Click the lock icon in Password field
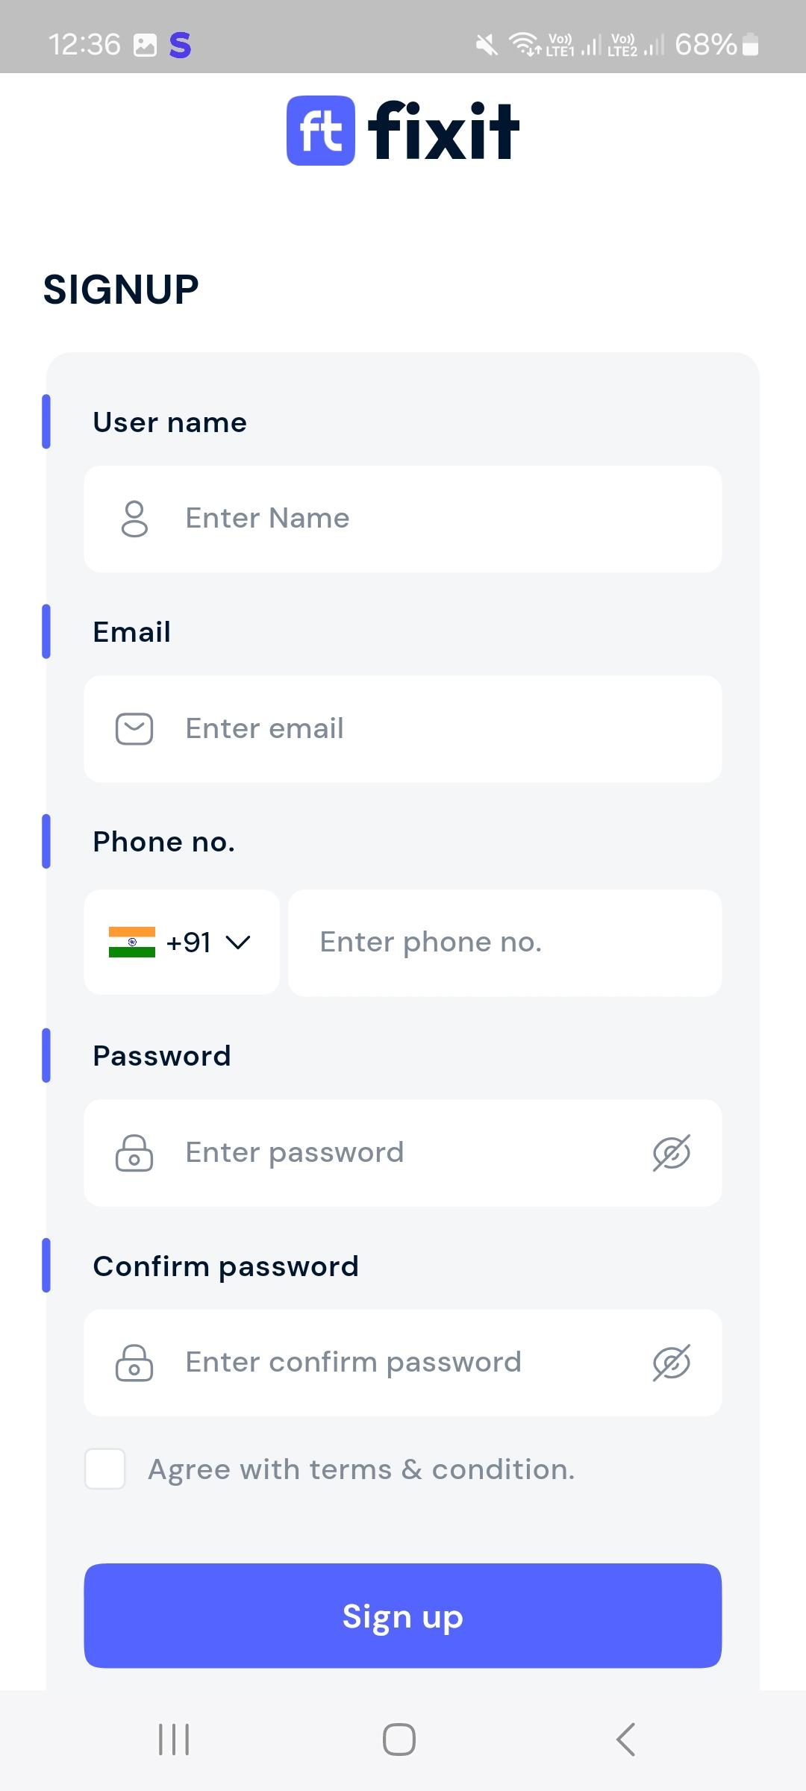Image resolution: width=806 pixels, height=1791 pixels. 134,1153
